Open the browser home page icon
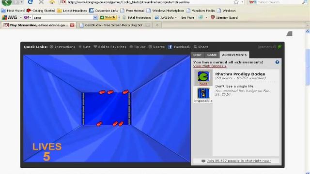The image size is (310, 174). pos(52,2)
